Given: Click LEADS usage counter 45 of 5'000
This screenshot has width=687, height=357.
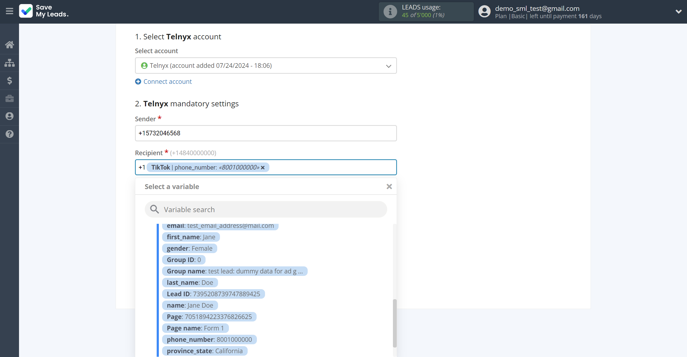Looking at the screenshot, I should 423,15.
